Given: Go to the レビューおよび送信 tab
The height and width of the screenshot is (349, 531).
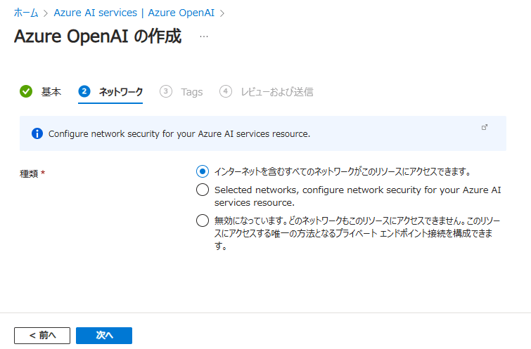Looking at the screenshot, I should tap(277, 92).
